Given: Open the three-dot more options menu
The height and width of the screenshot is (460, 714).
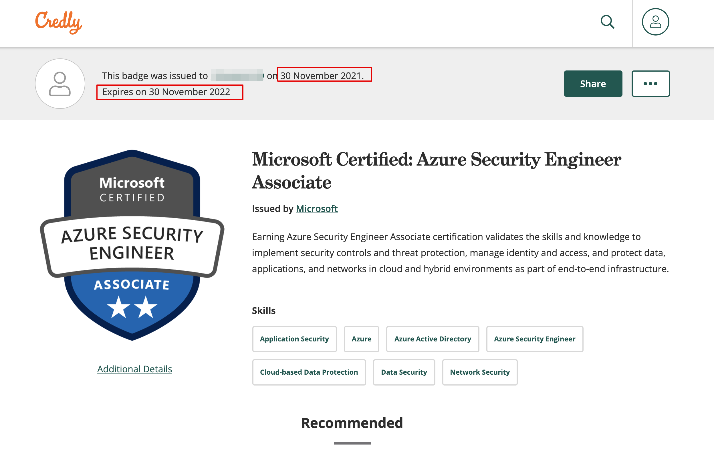Looking at the screenshot, I should (650, 84).
